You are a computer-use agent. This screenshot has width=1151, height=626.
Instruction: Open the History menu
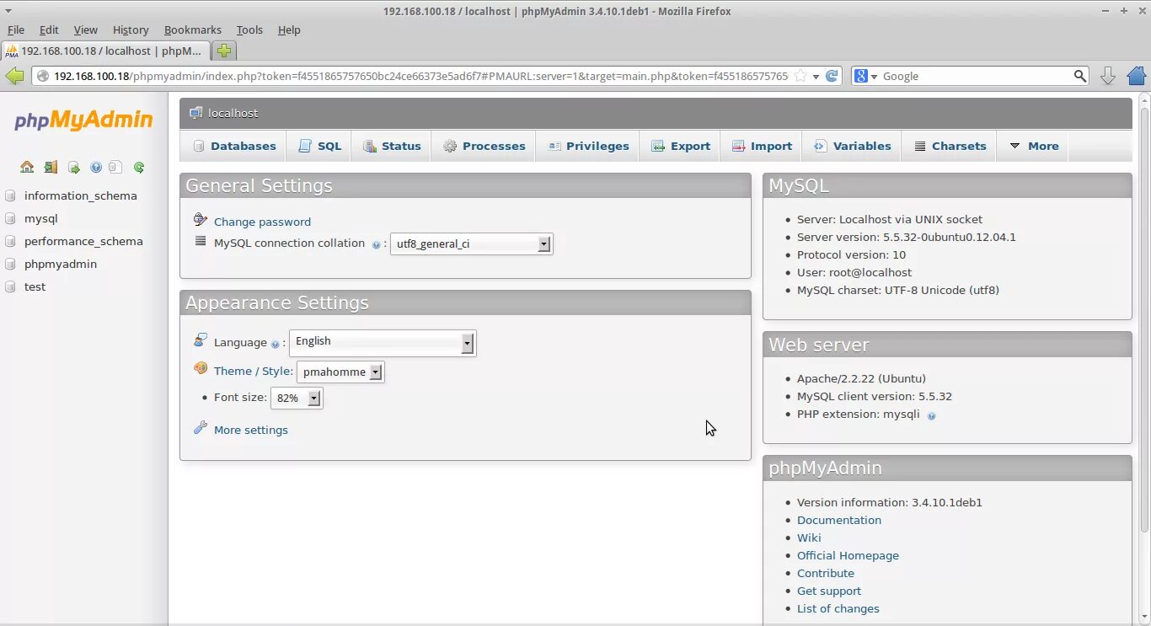tap(131, 29)
